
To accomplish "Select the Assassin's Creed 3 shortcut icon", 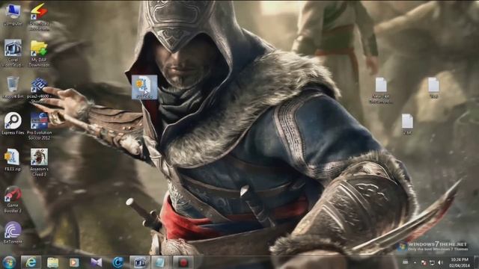I will coord(39,162).
